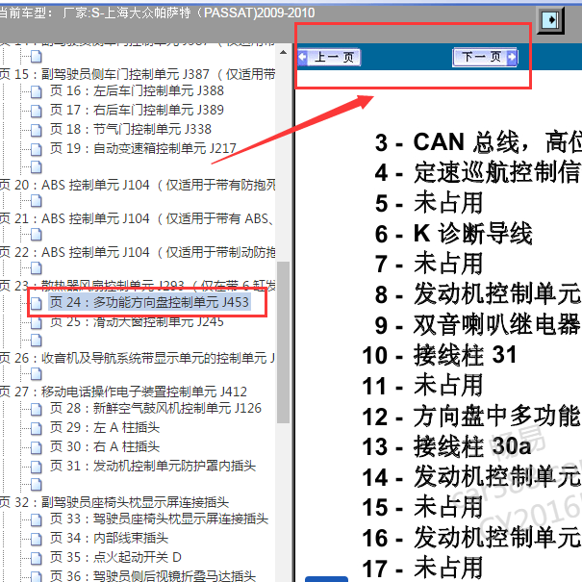Click document icon under 页 31 entry
This screenshot has width=582, height=582.
[x=36, y=484]
